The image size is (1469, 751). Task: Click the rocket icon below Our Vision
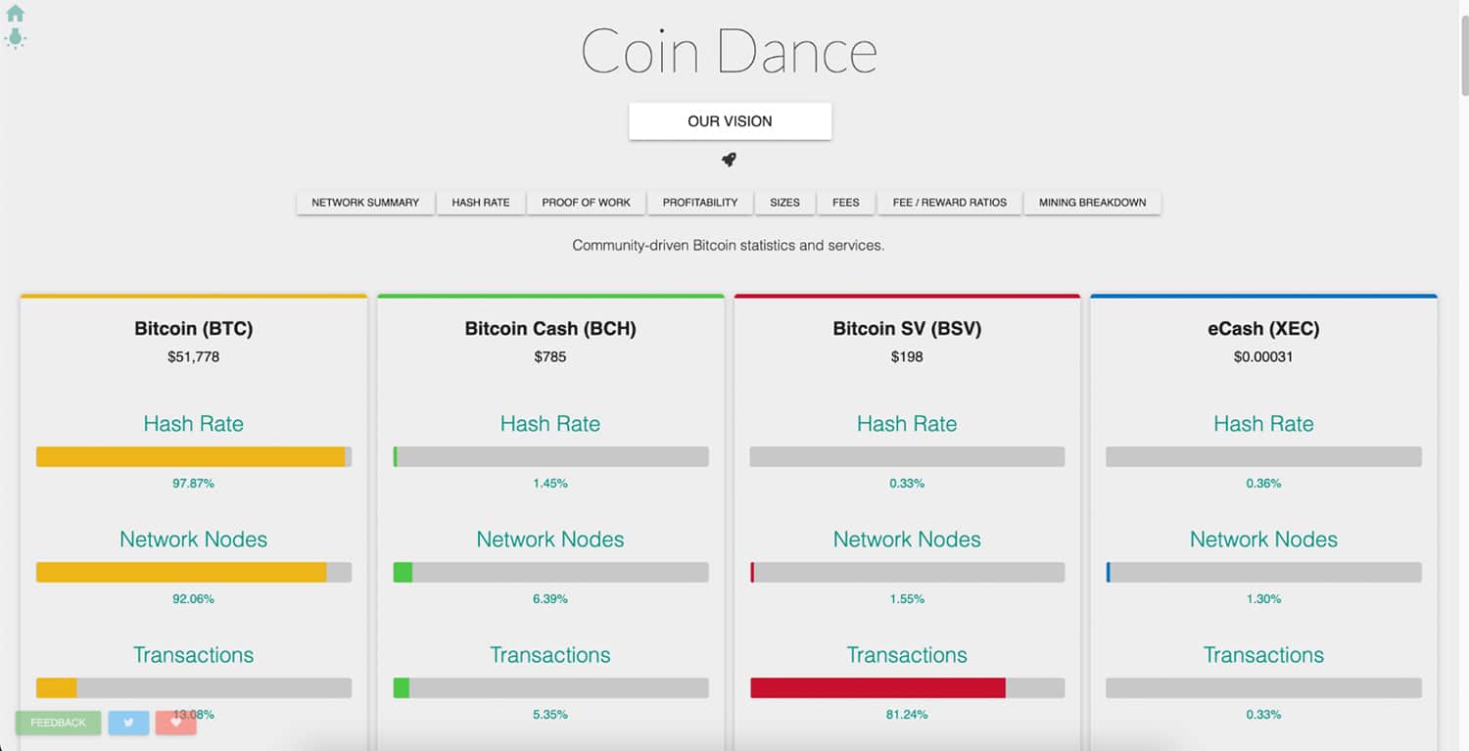click(729, 160)
